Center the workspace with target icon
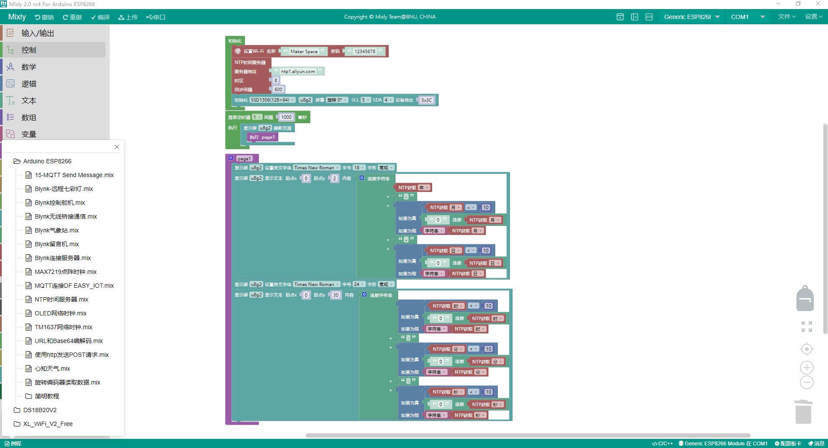Image resolution: width=828 pixels, height=448 pixels. click(807, 349)
